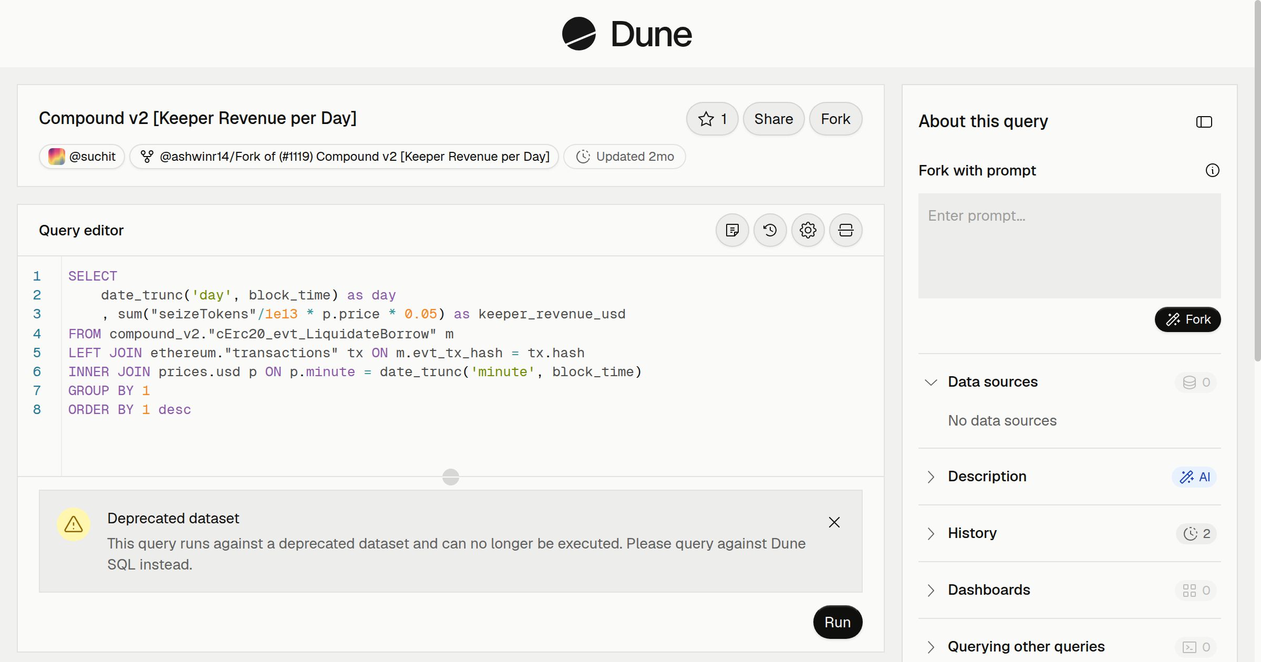Click the History count badge showing 2
The image size is (1261, 662).
(x=1196, y=533)
